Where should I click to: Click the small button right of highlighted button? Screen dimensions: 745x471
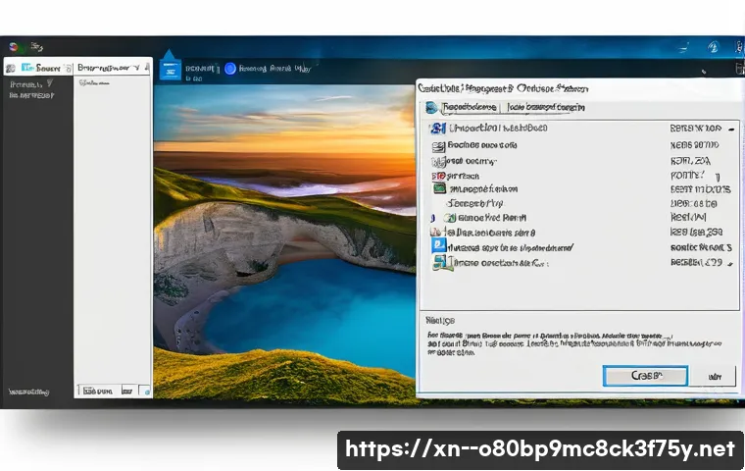click(715, 376)
